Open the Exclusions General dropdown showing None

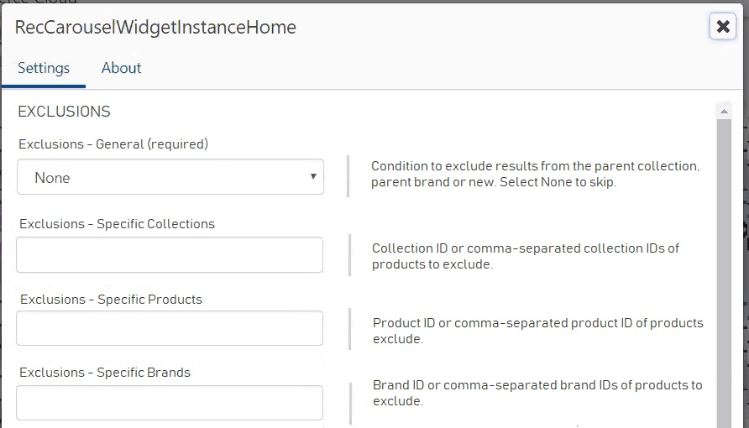[170, 177]
